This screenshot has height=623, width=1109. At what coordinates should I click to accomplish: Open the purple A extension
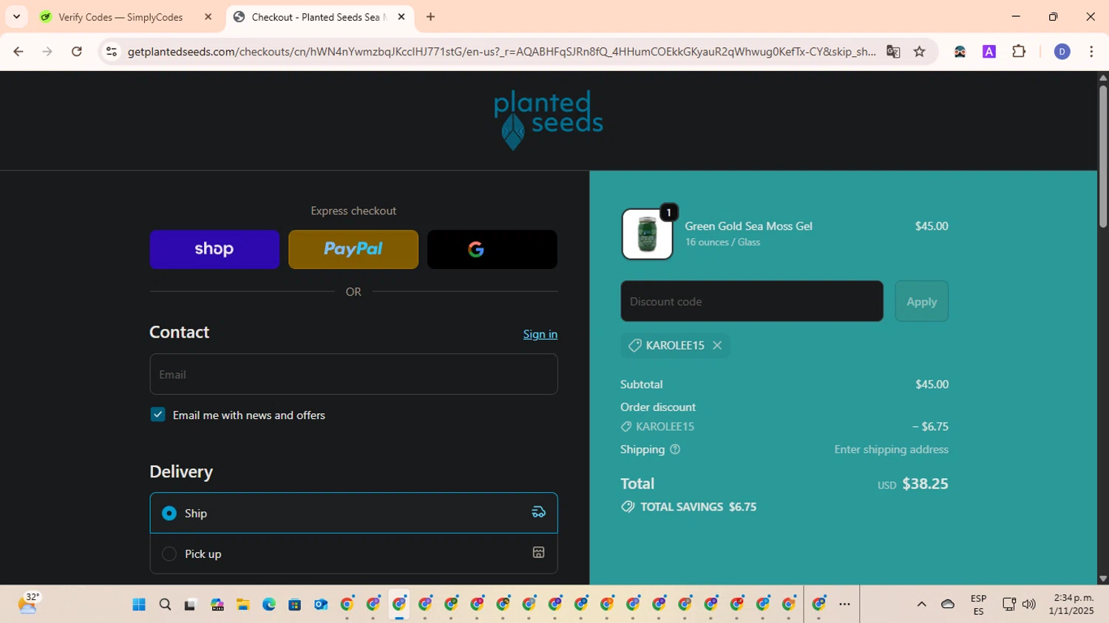click(x=989, y=52)
